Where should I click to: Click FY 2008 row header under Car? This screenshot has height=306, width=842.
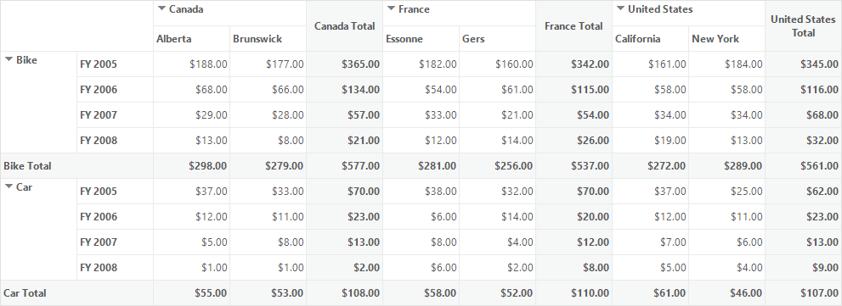(x=115, y=267)
